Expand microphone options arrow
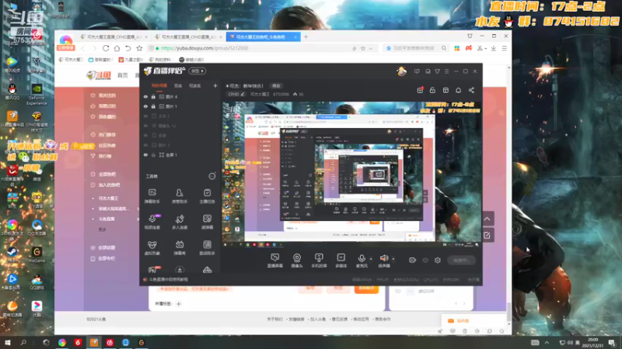Viewport: 622px width, 349px height. coord(371,259)
